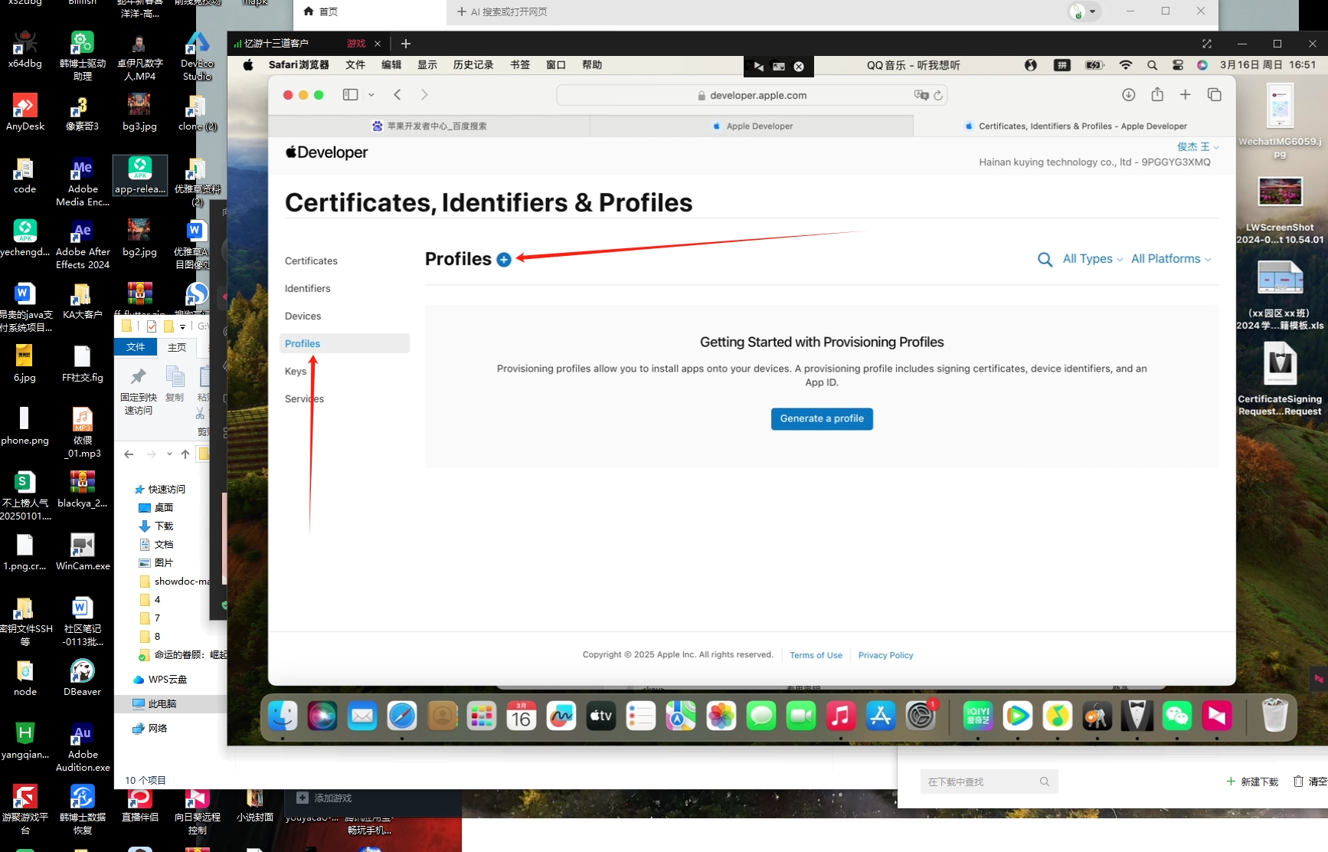The image size is (1328, 852).
Task: Show Safari tab overview icon
Action: (1215, 95)
